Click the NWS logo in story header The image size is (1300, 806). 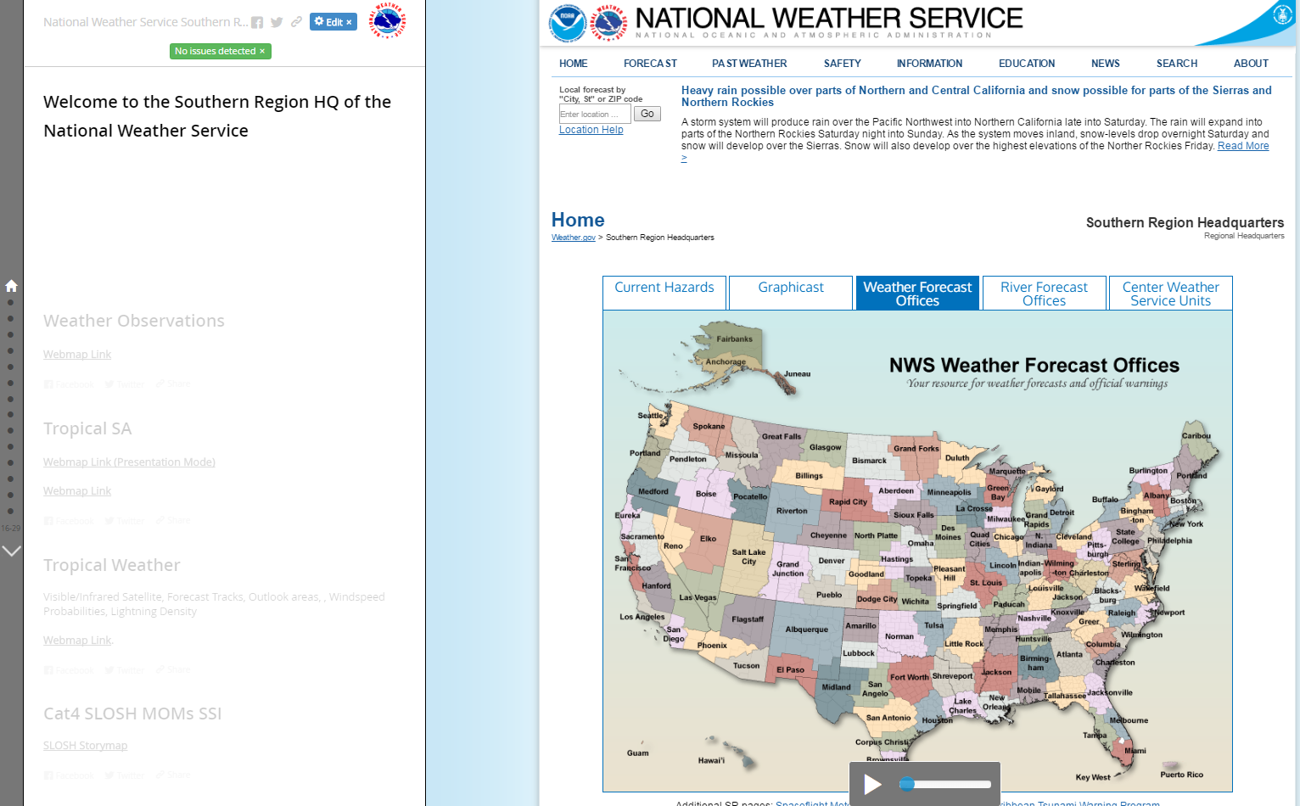pyautogui.click(x=388, y=21)
